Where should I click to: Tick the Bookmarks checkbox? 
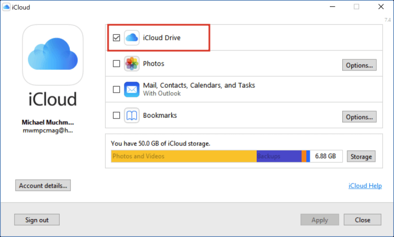[117, 115]
